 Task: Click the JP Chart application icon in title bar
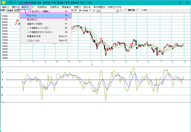[x=3, y=2]
